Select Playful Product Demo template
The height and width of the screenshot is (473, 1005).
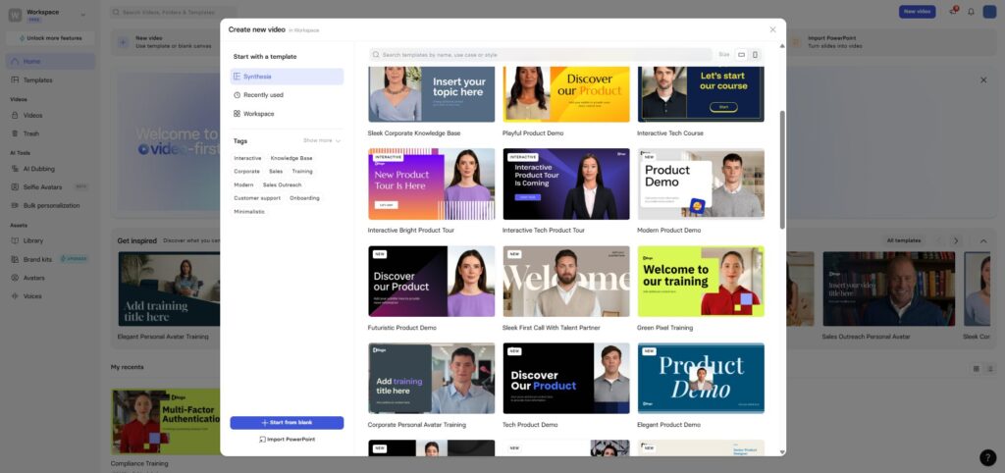566,94
